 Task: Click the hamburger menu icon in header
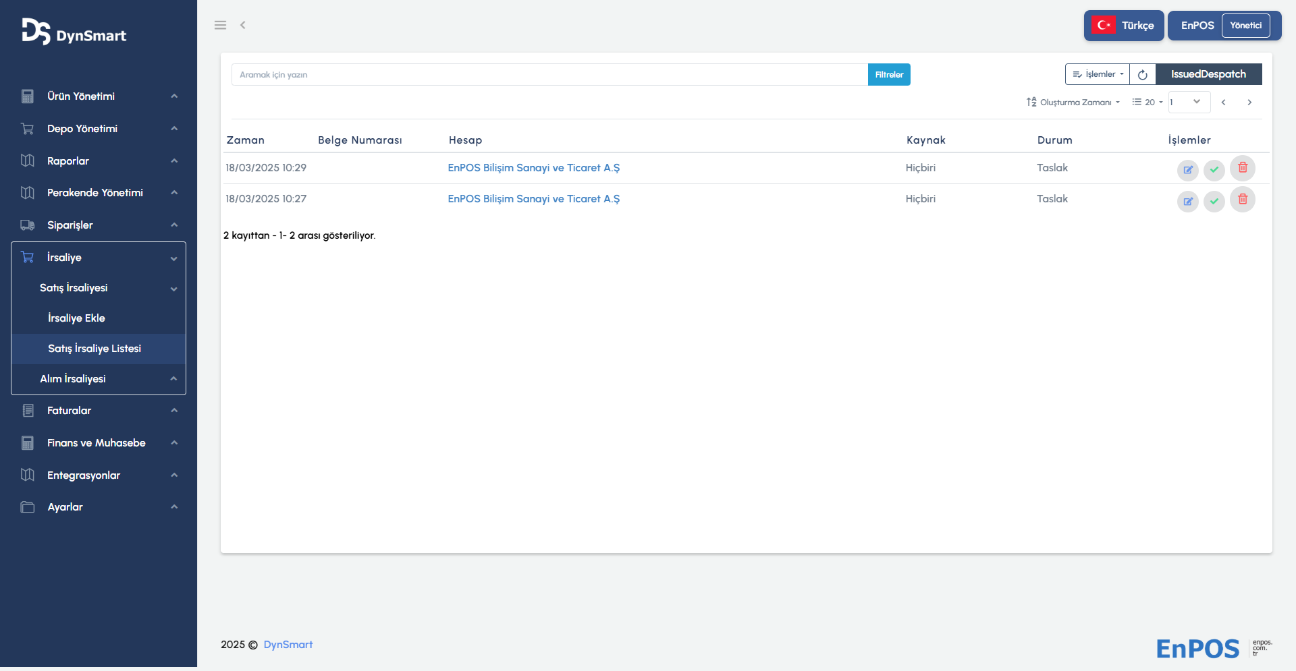[220, 25]
